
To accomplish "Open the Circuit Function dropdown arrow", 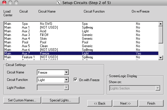I will pyautogui.click(x=66, y=80).
